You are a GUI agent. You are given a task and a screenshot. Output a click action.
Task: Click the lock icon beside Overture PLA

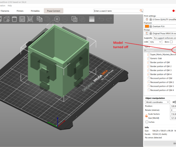151,26
